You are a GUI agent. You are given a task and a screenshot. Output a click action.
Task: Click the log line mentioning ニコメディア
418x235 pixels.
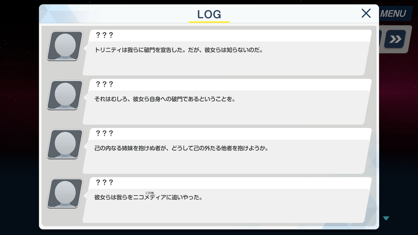point(148,197)
